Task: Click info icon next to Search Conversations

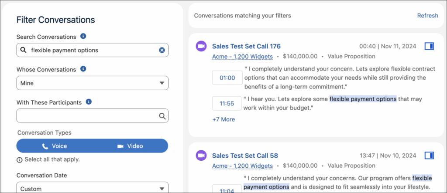Action: [x=83, y=36]
